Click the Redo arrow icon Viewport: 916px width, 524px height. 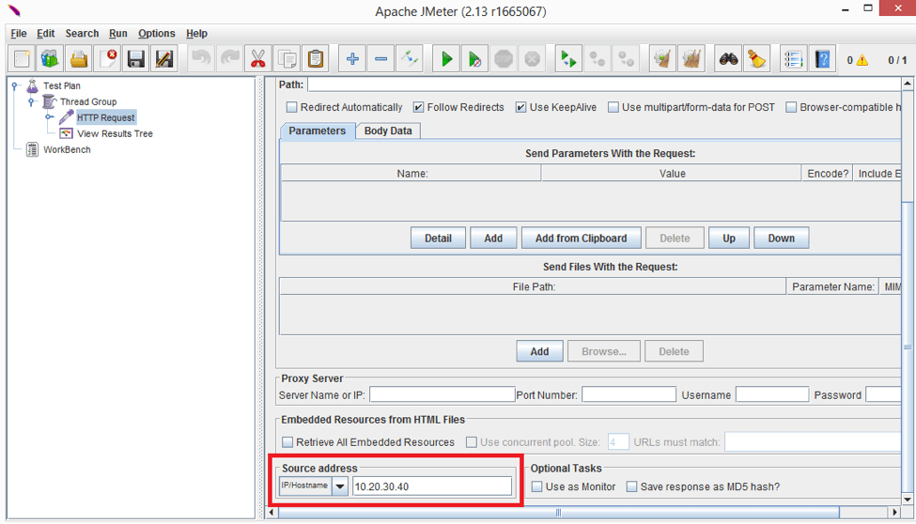tap(229, 59)
